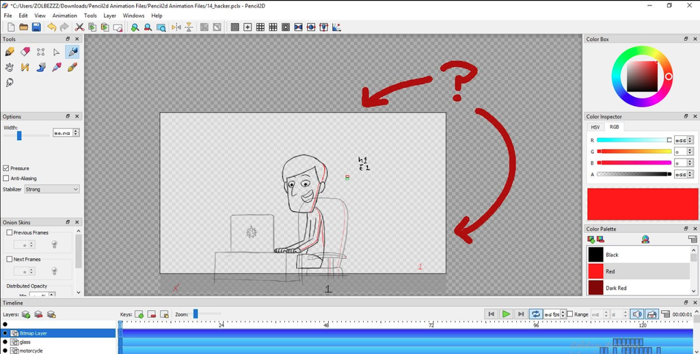Pick the Black palette swatch

click(x=595, y=254)
